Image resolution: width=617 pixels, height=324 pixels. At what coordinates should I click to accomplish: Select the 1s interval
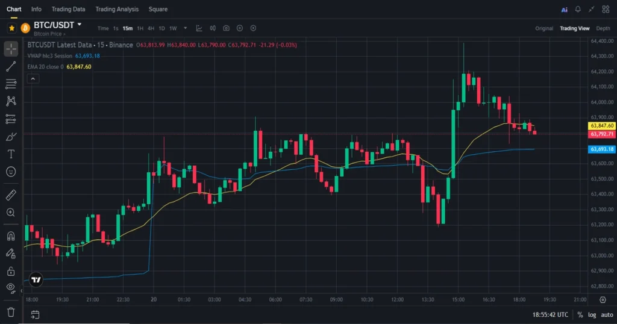116,28
